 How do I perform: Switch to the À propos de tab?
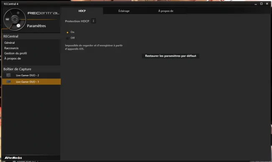(x=166, y=11)
